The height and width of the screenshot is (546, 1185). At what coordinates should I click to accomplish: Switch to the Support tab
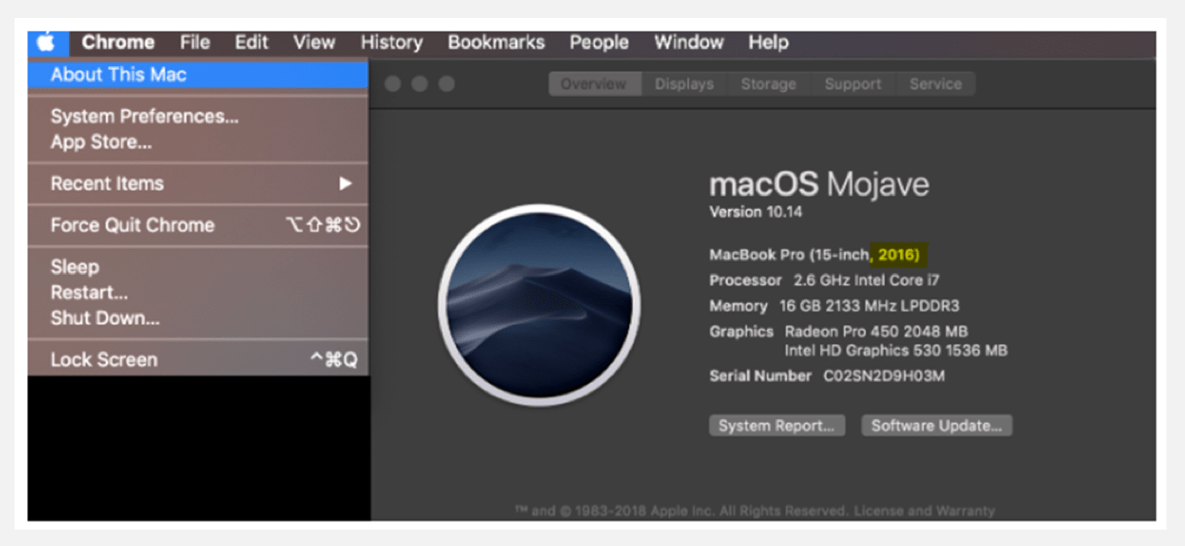tap(853, 83)
